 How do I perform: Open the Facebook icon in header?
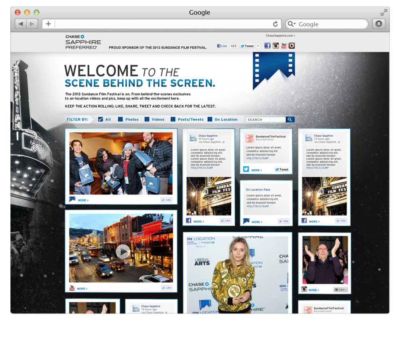(x=267, y=46)
